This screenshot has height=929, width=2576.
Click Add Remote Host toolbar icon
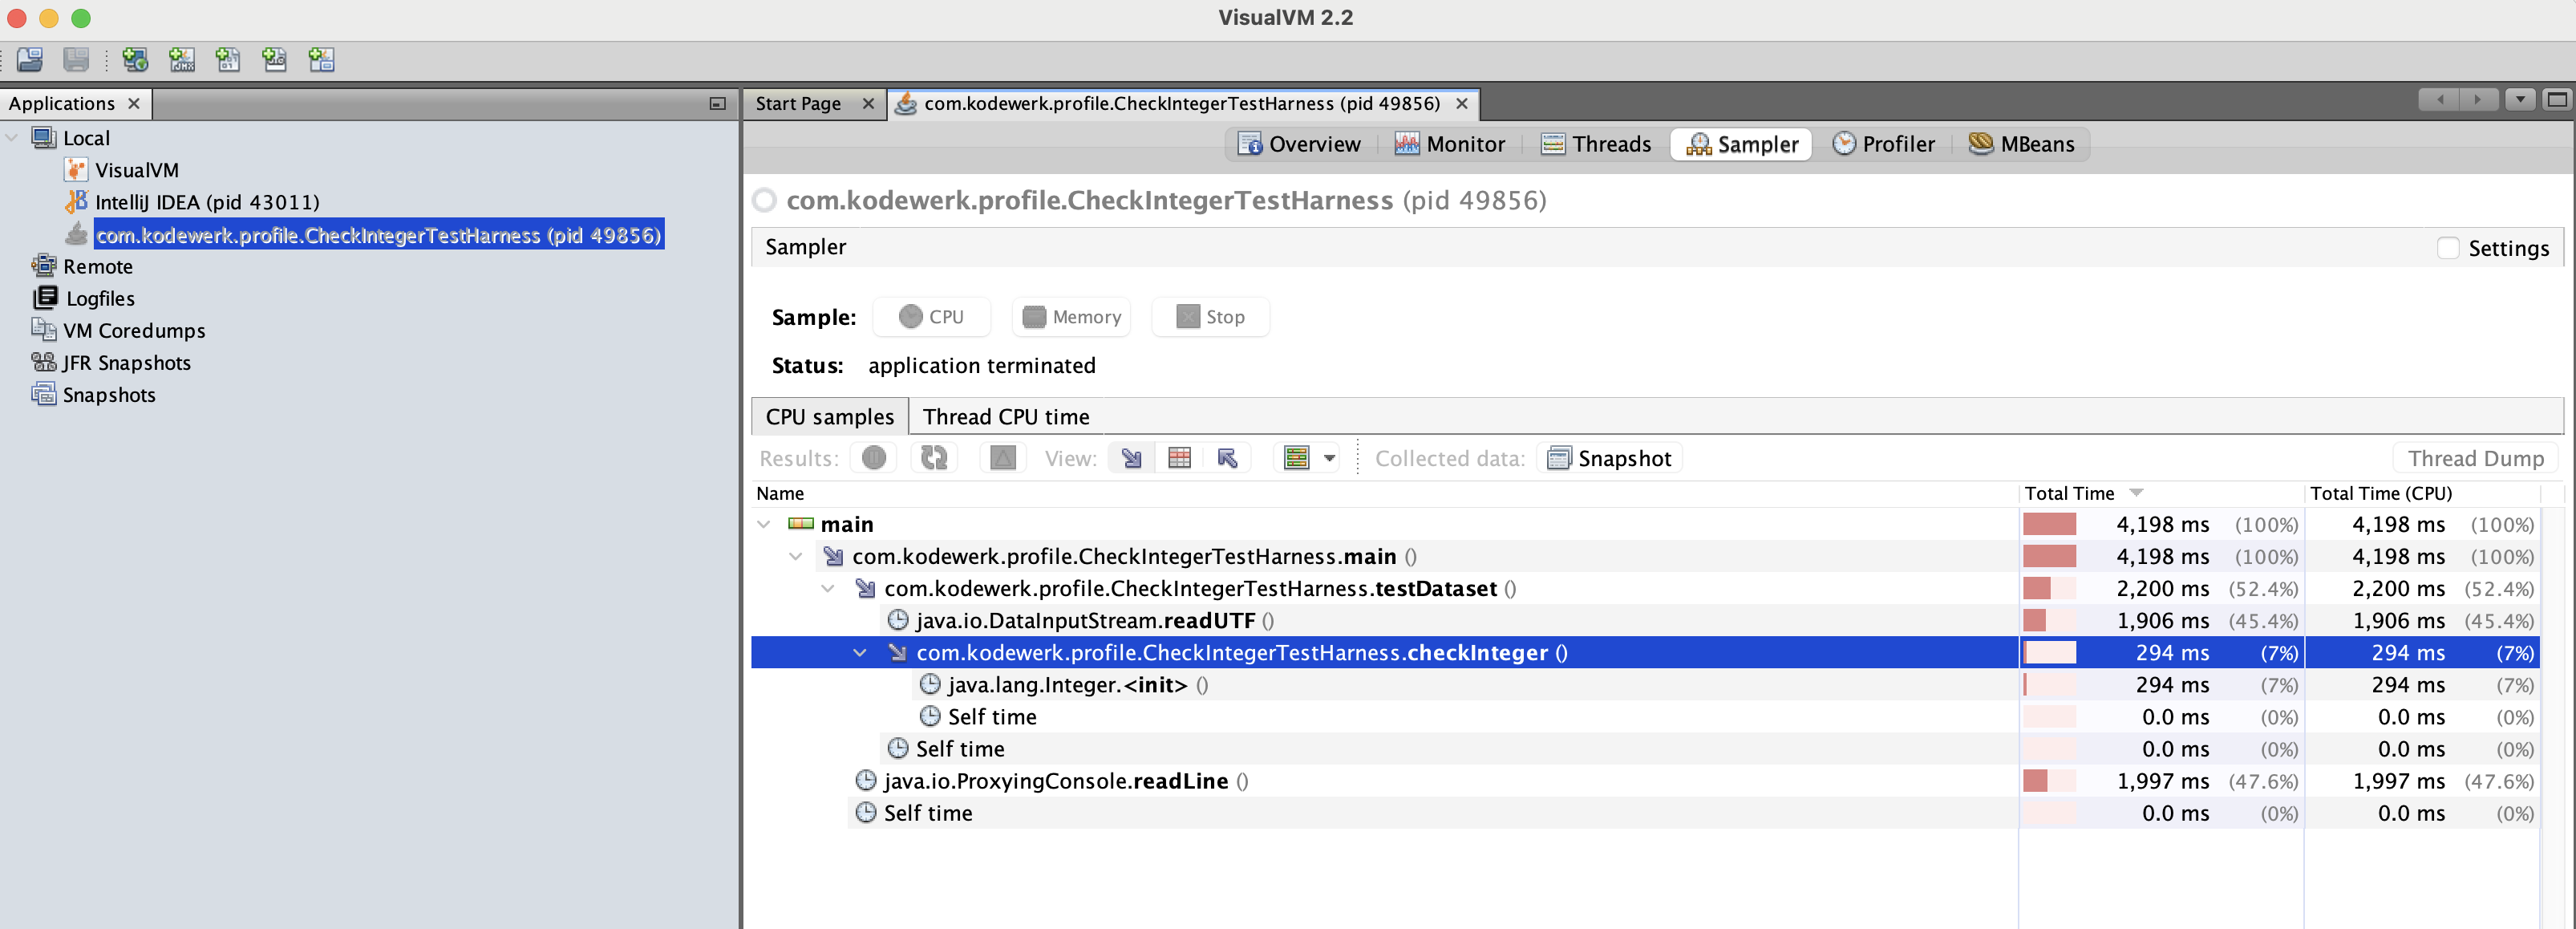click(x=135, y=60)
